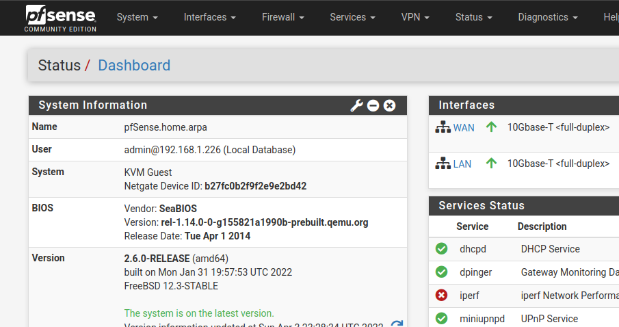The image size is (619, 327).
Task: Click the red stopped icon for iperf
Action: coord(442,296)
